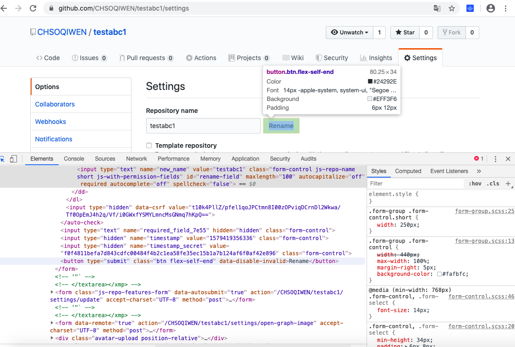Open the Unwatch dropdown
The height and width of the screenshot is (347, 515).
350,32
